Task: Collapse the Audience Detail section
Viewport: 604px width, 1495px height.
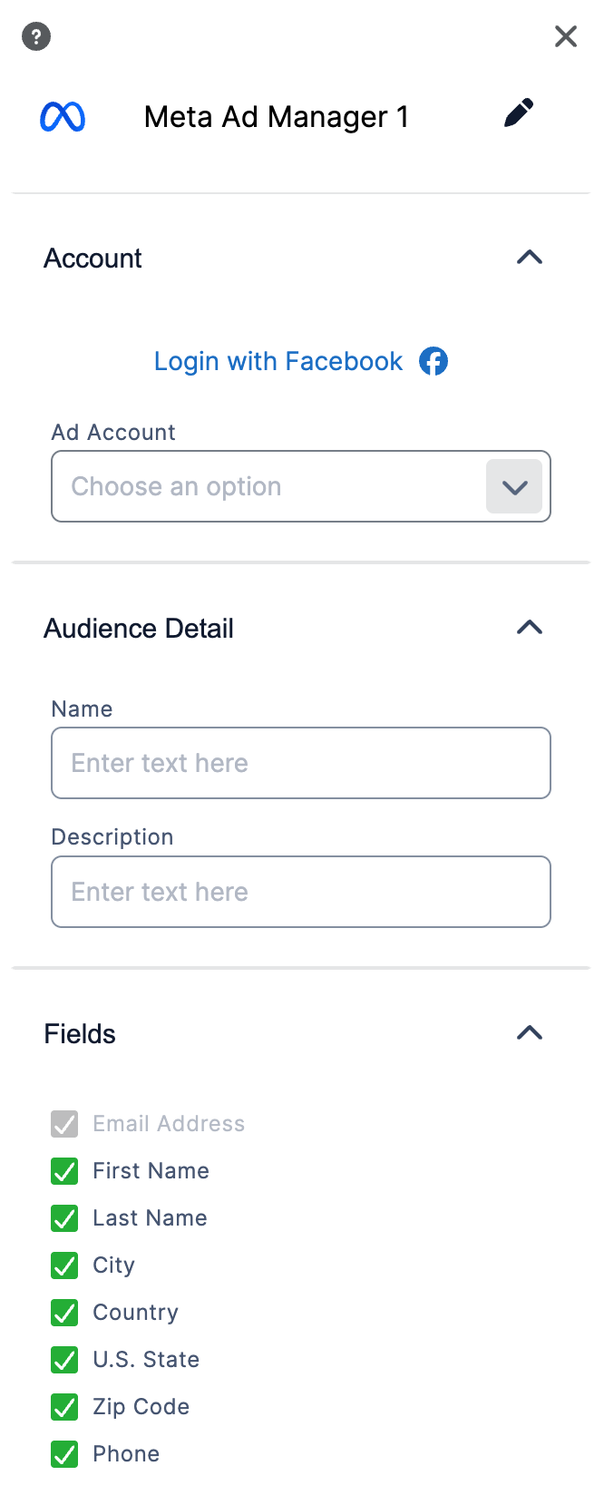Action: (530, 628)
